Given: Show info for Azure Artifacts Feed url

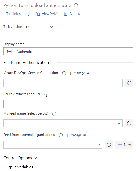Looking at the screenshot, I should coord(46,94).
